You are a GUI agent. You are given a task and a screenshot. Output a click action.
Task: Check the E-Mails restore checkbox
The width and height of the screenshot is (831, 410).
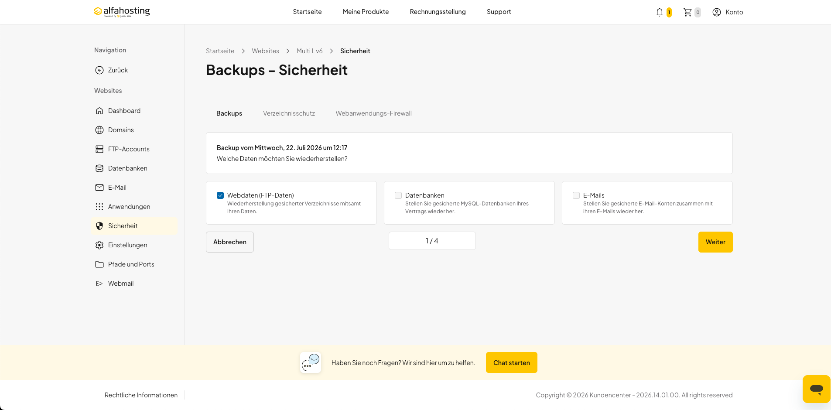coord(576,195)
